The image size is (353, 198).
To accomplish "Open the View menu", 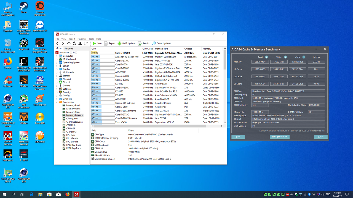I will tap(64, 39).
